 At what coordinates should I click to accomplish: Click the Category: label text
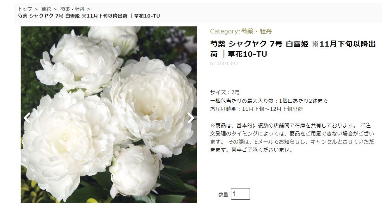point(225,31)
